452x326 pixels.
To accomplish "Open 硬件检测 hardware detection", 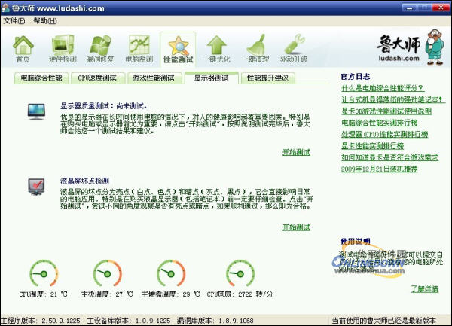I will coord(62,48).
